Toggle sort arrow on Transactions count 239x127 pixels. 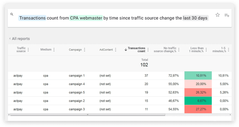pos(126,50)
